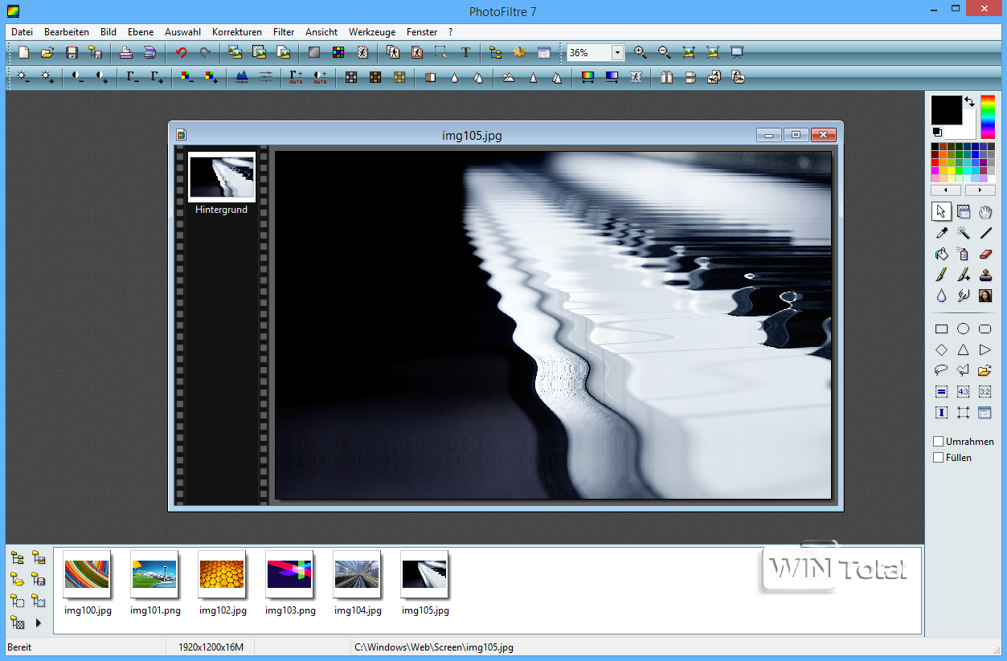Expand the explorer bar arrow menu
This screenshot has width=1007, height=661.
38,622
